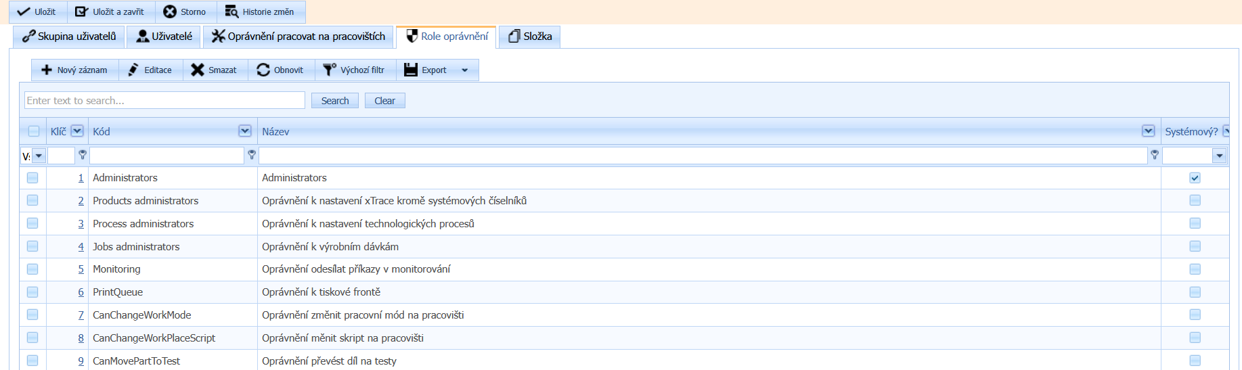Switch to the Uživatelé tab
The width and height of the screenshot is (1242, 370).
[x=164, y=37]
